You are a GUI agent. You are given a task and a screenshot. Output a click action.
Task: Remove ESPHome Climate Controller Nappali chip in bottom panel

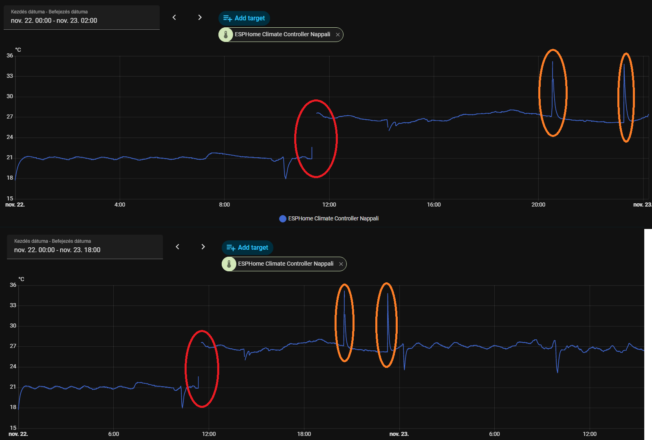pos(341,264)
